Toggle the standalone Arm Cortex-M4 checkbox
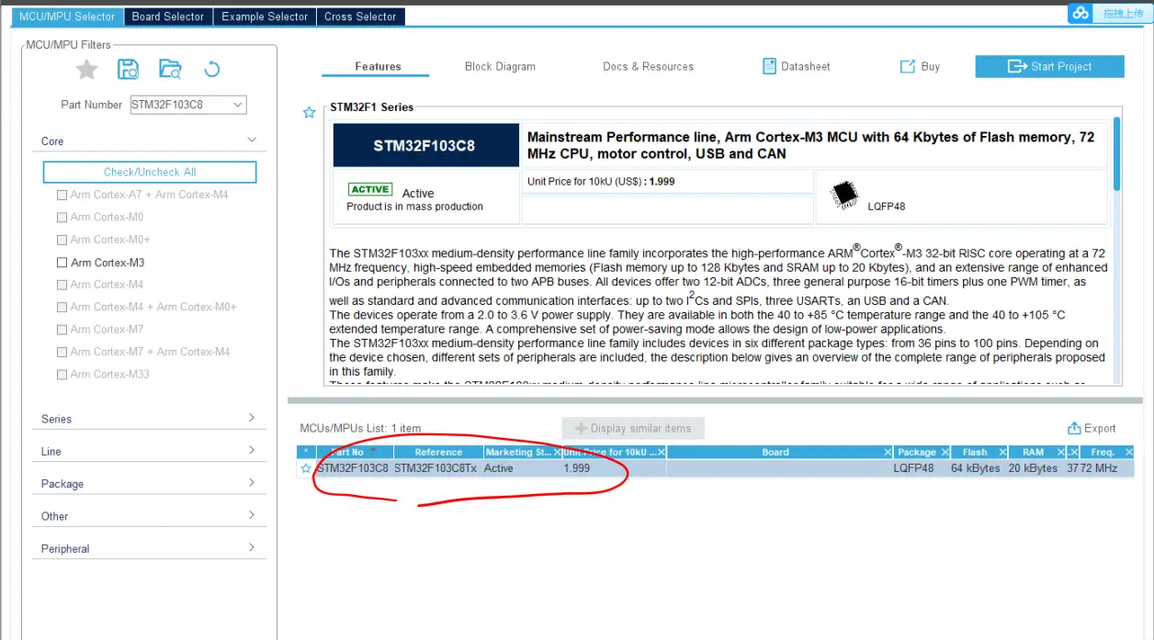This screenshot has height=640, width=1154. click(62, 285)
